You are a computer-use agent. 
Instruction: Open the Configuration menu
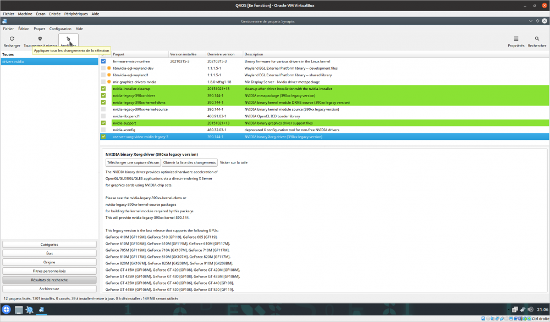point(60,29)
